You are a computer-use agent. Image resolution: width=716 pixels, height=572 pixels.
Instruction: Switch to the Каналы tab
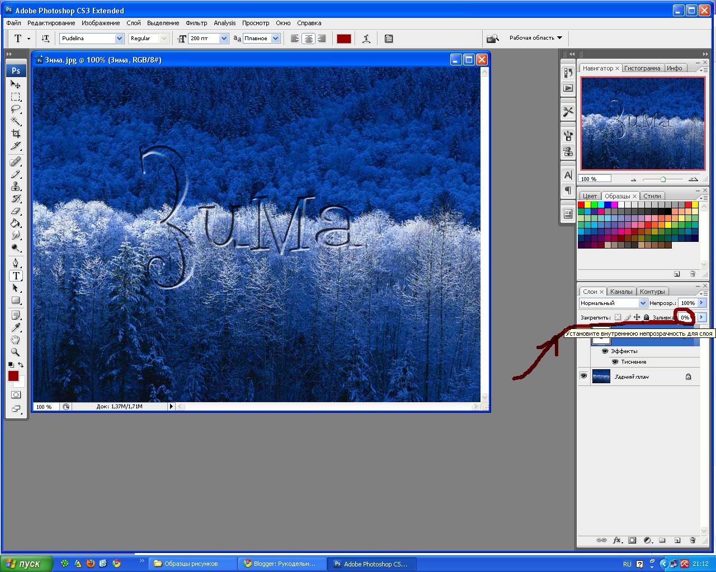621,292
